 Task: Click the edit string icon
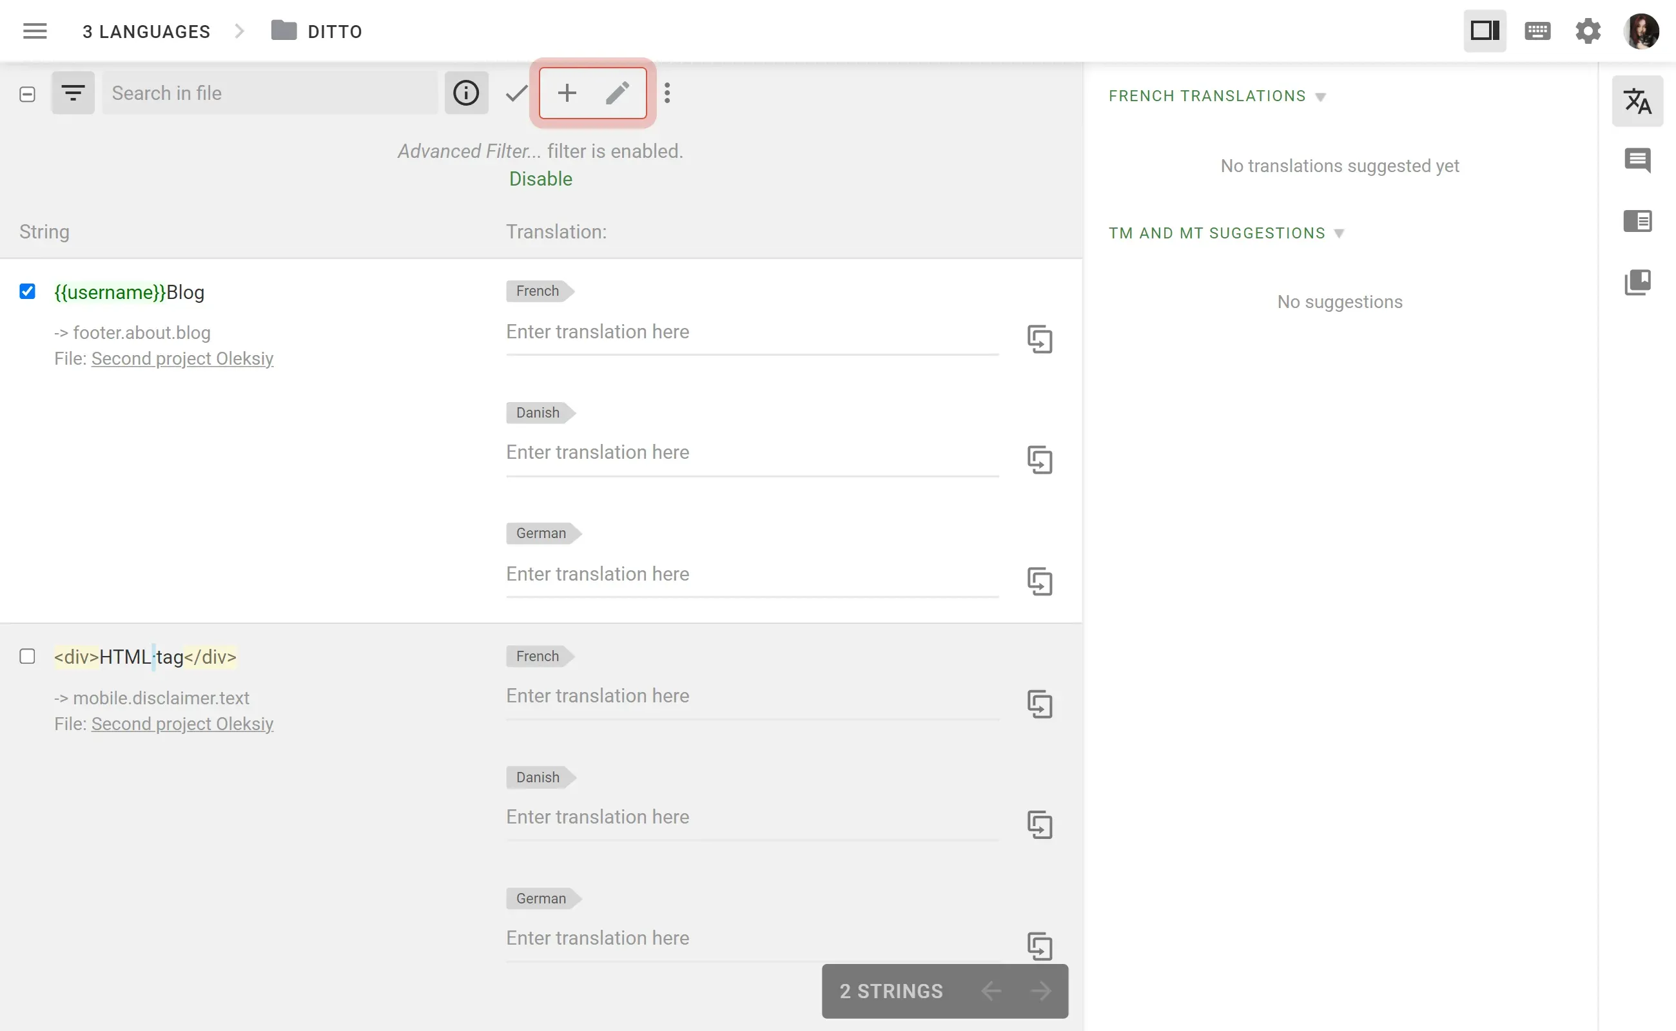coord(619,93)
